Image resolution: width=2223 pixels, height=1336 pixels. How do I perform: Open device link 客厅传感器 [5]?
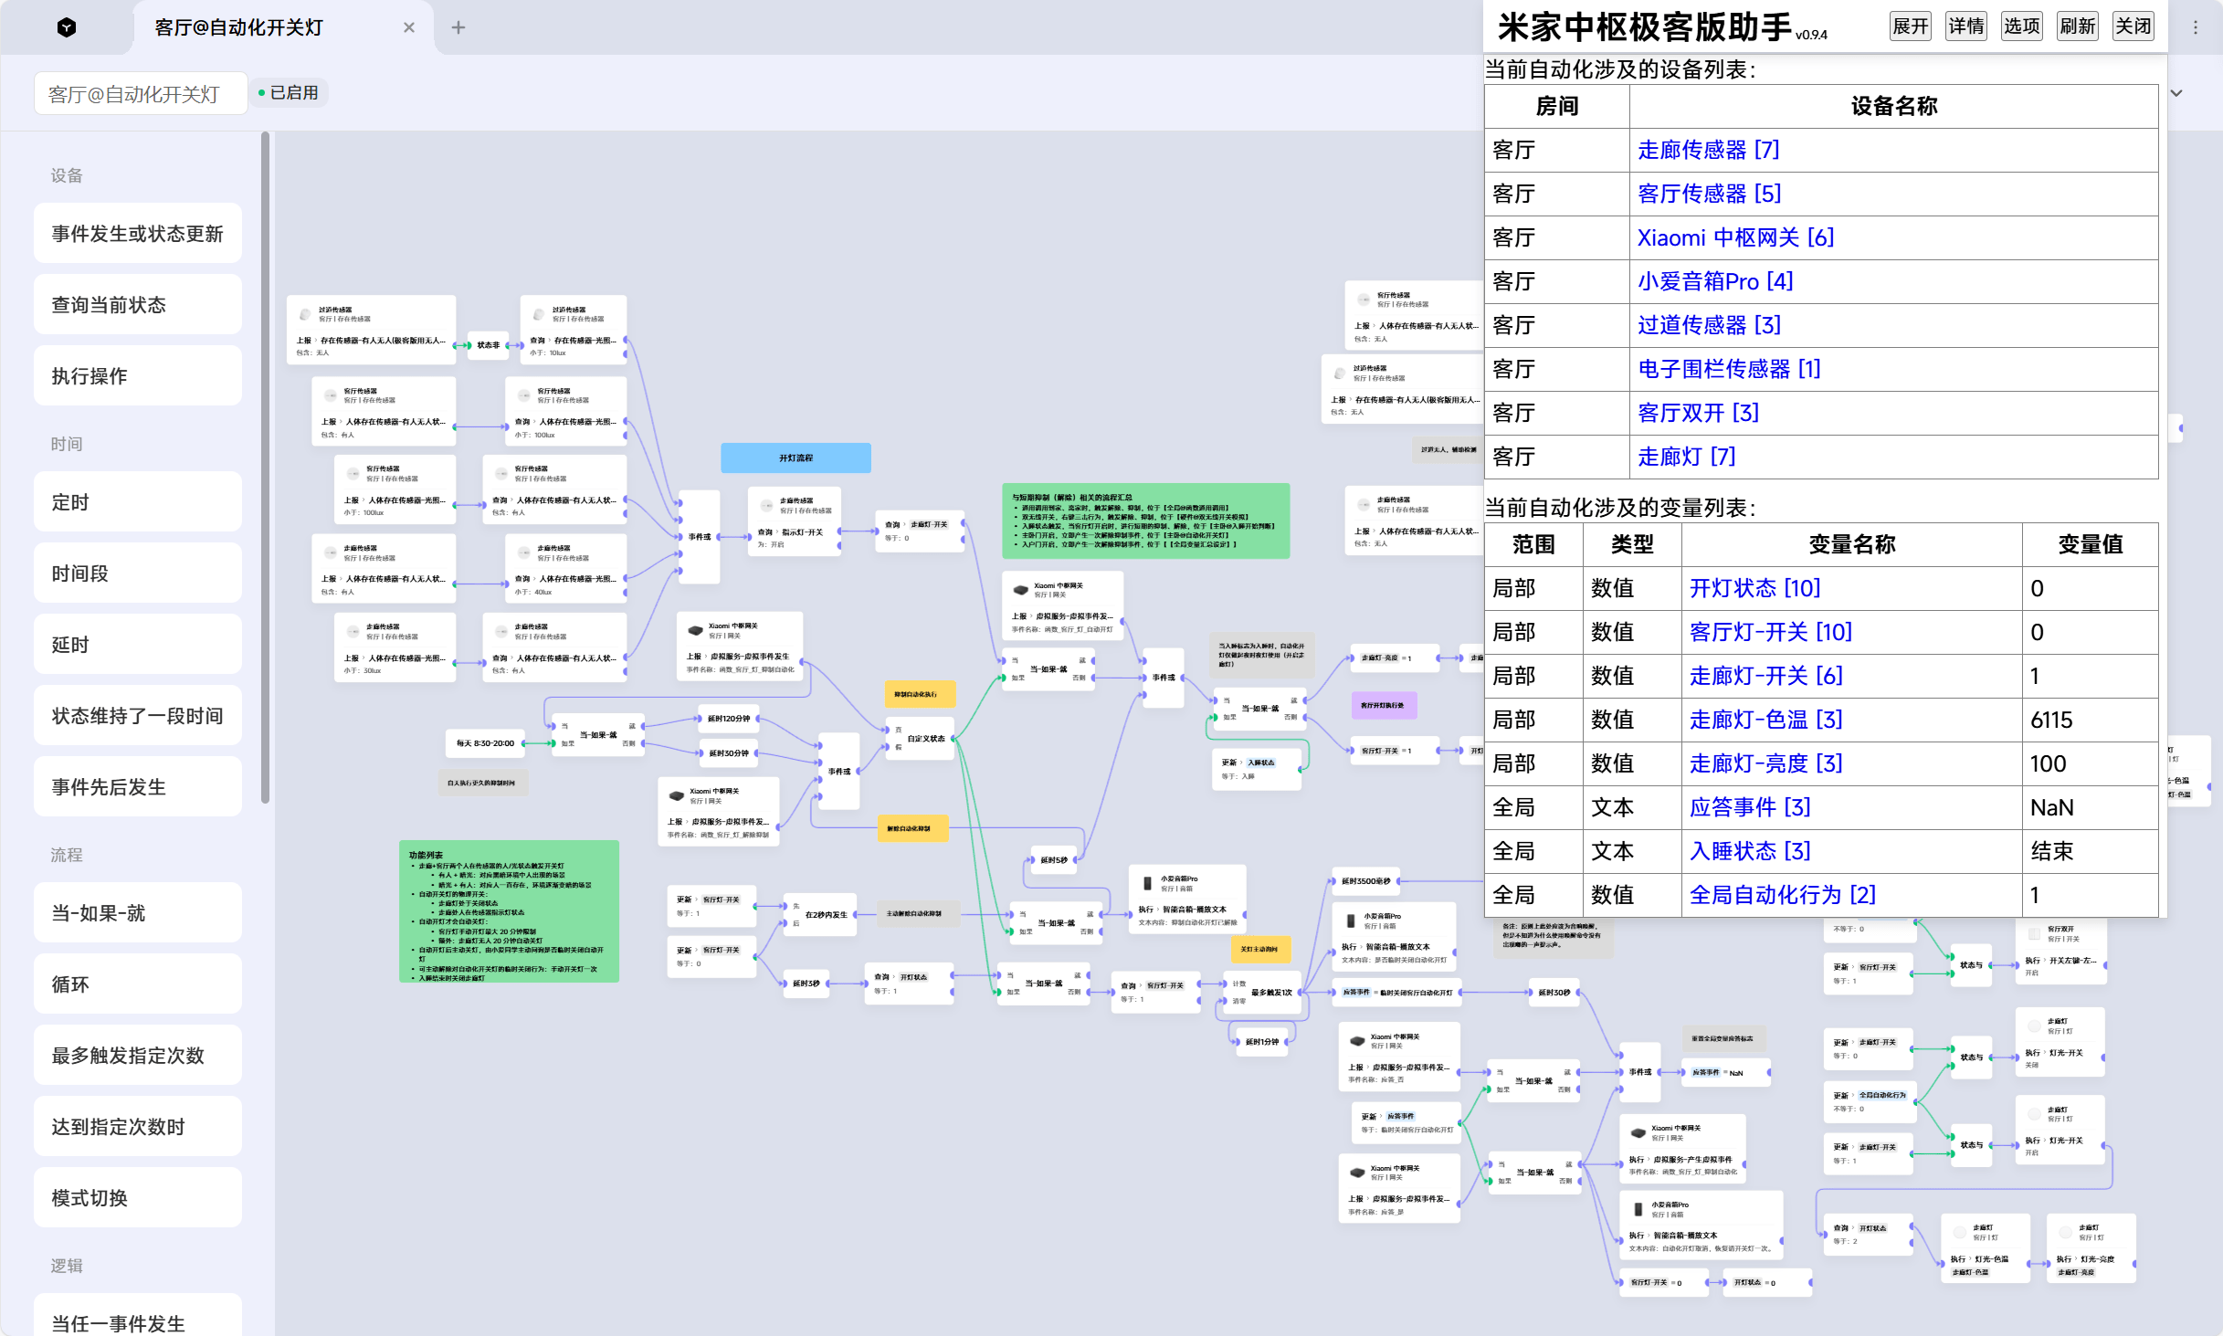pos(1710,194)
